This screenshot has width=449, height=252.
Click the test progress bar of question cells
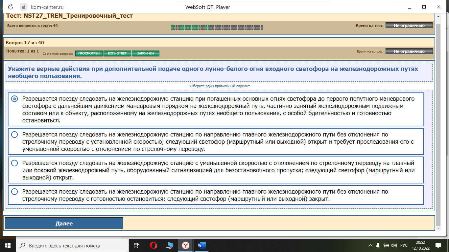pos(217,28)
